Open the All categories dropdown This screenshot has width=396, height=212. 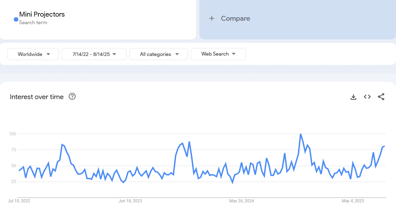(x=159, y=54)
